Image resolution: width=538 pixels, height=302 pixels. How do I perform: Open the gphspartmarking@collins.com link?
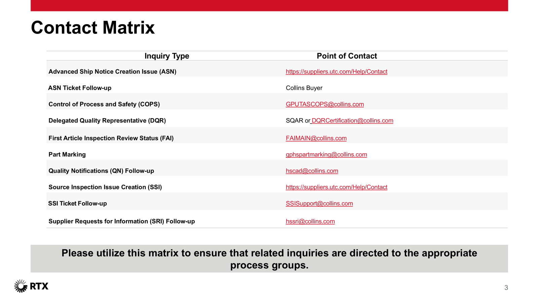[326, 155]
